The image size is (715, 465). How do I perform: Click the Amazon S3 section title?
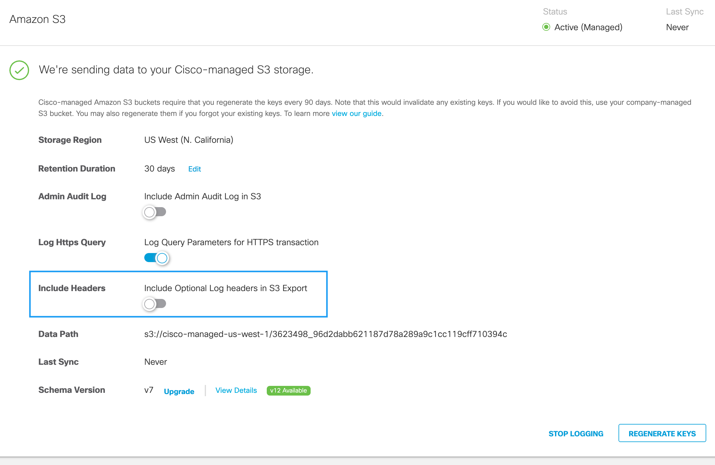38,19
